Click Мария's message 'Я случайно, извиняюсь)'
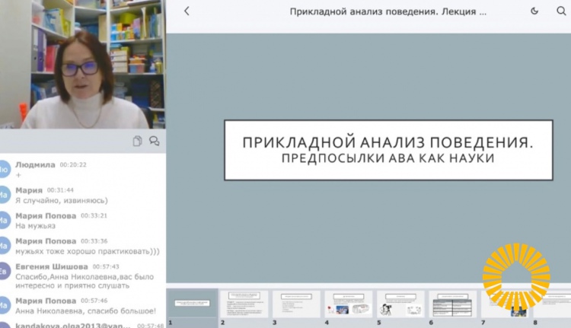Screen dimensions: 571x328 [62, 201]
